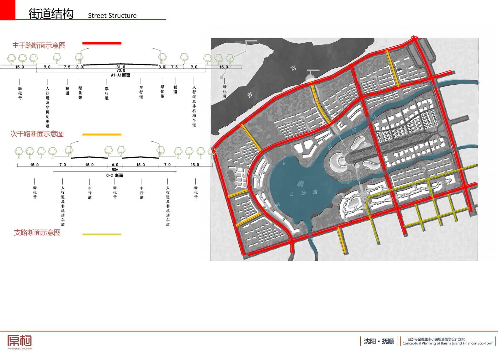This screenshot has width=498, height=352.
Task: Click the 白沙湖 lake label on map
Action: (303, 193)
